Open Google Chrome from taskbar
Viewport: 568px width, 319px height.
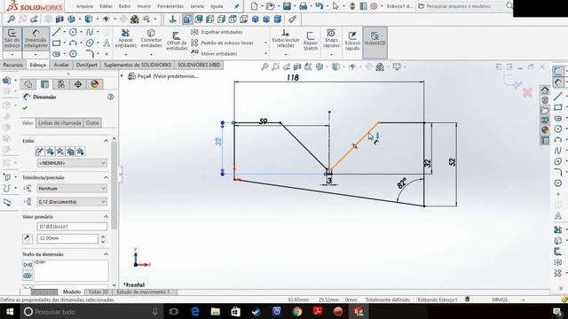(x=297, y=311)
